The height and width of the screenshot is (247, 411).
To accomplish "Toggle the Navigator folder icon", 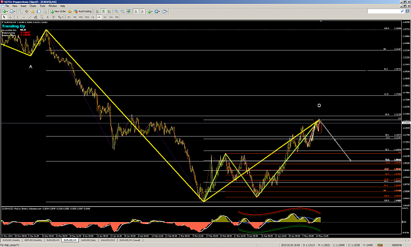I will (32, 11).
